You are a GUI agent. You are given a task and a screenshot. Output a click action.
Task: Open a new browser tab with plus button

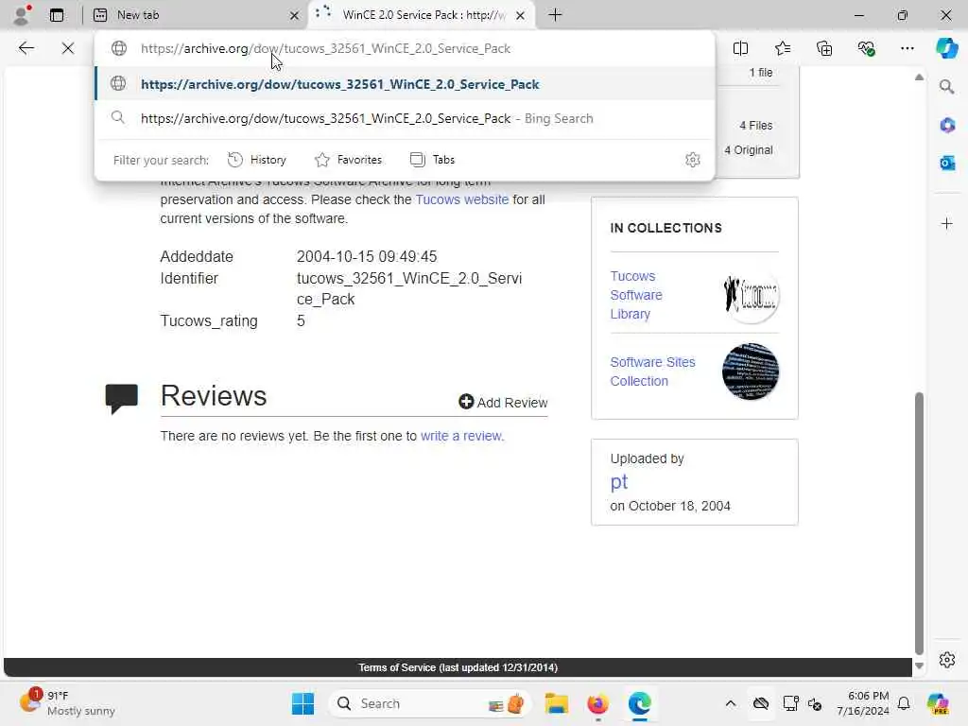point(555,15)
